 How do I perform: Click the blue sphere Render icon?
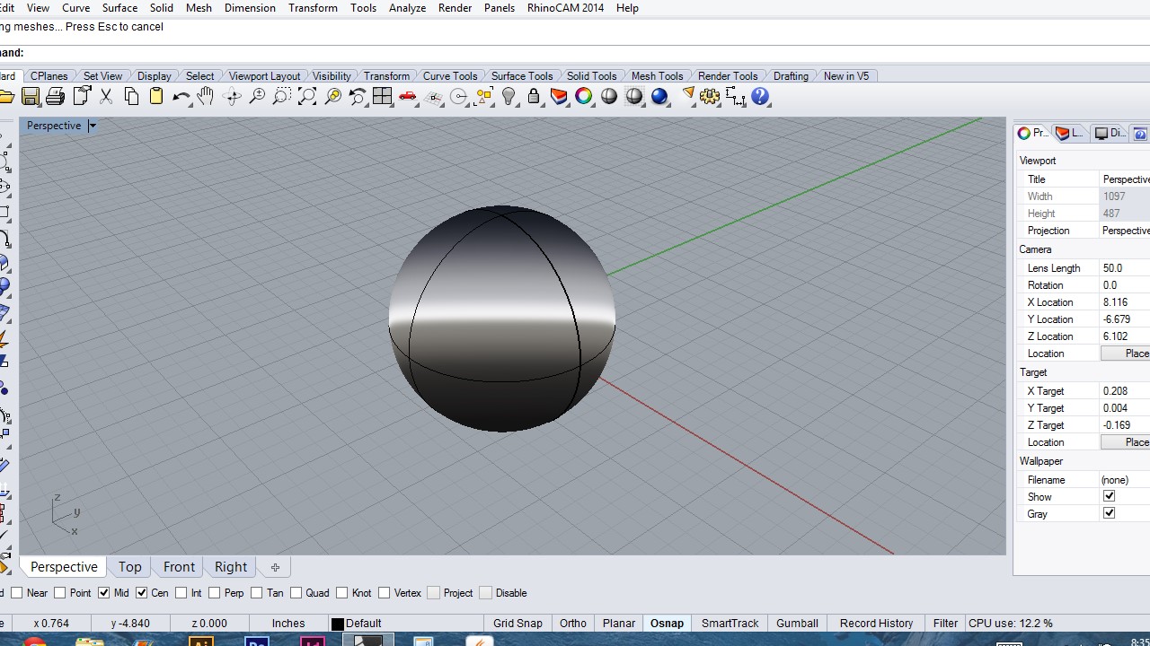pyautogui.click(x=659, y=97)
